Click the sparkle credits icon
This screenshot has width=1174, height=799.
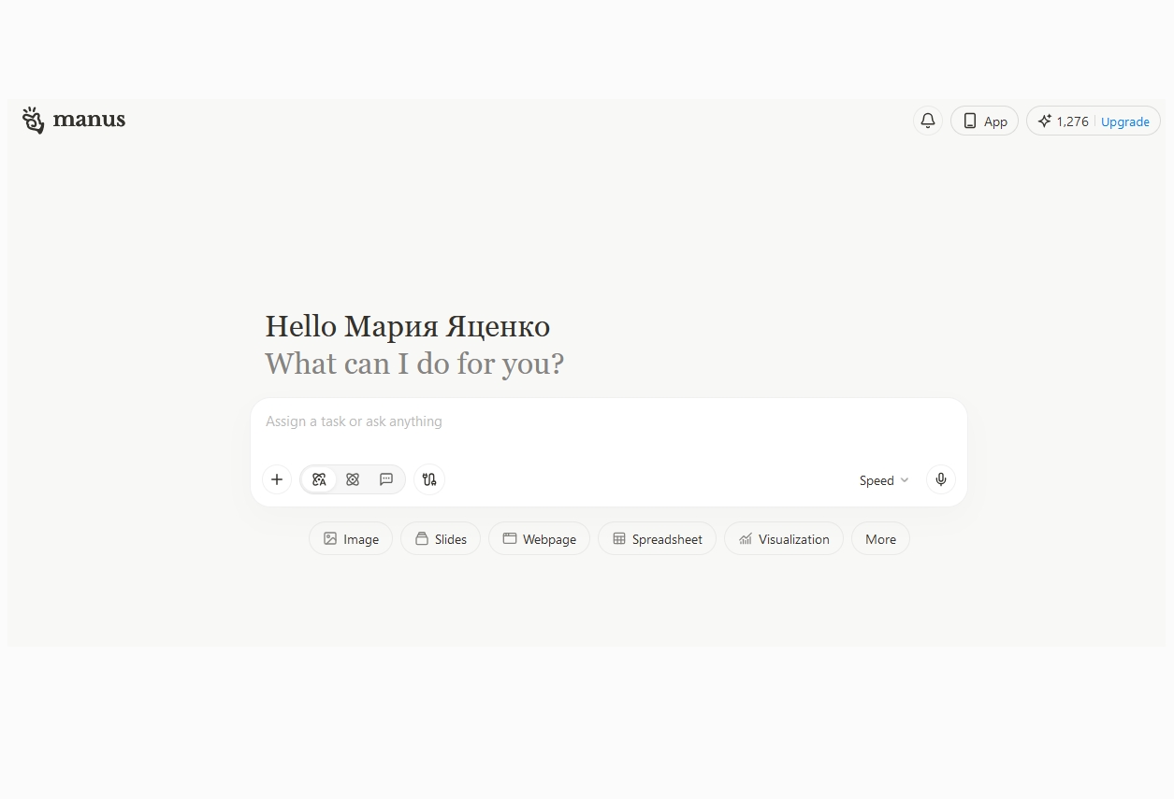pyautogui.click(x=1045, y=121)
